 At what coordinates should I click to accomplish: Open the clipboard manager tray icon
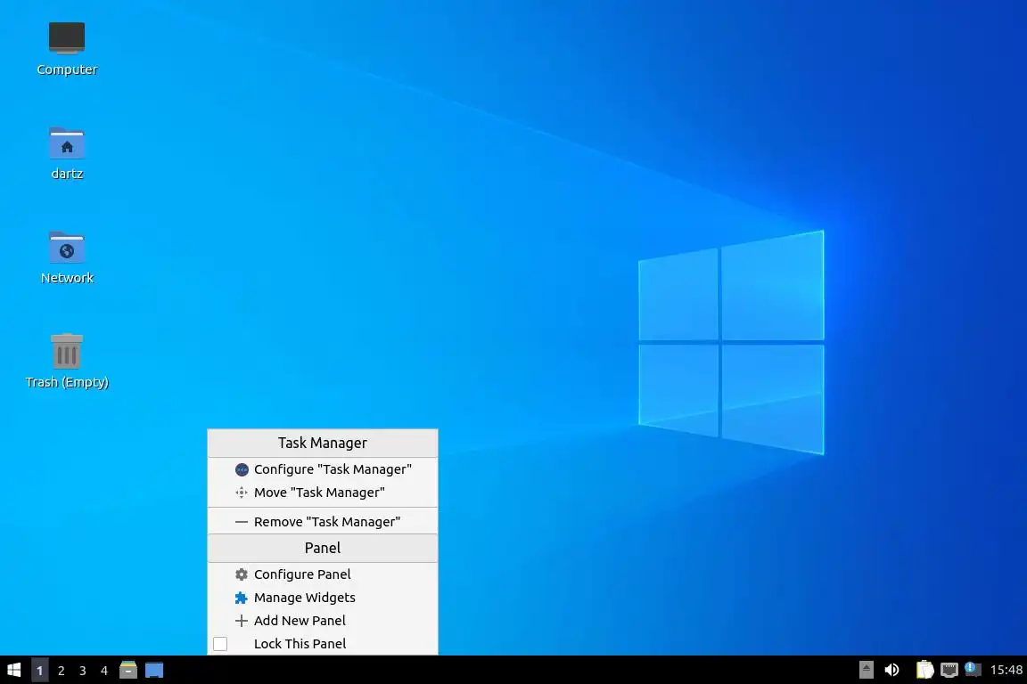(924, 670)
